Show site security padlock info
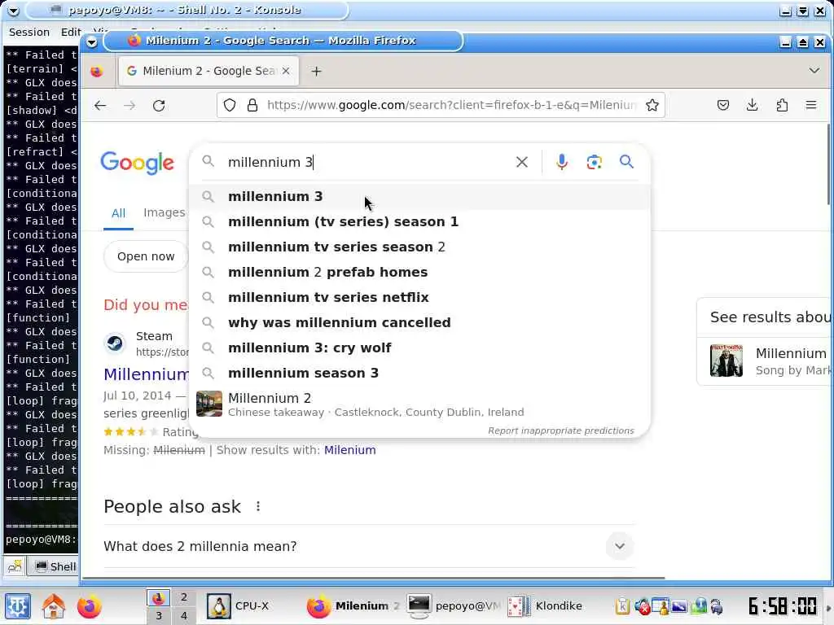Image resolution: width=834 pixels, height=625 pixels. click(252, 105)
